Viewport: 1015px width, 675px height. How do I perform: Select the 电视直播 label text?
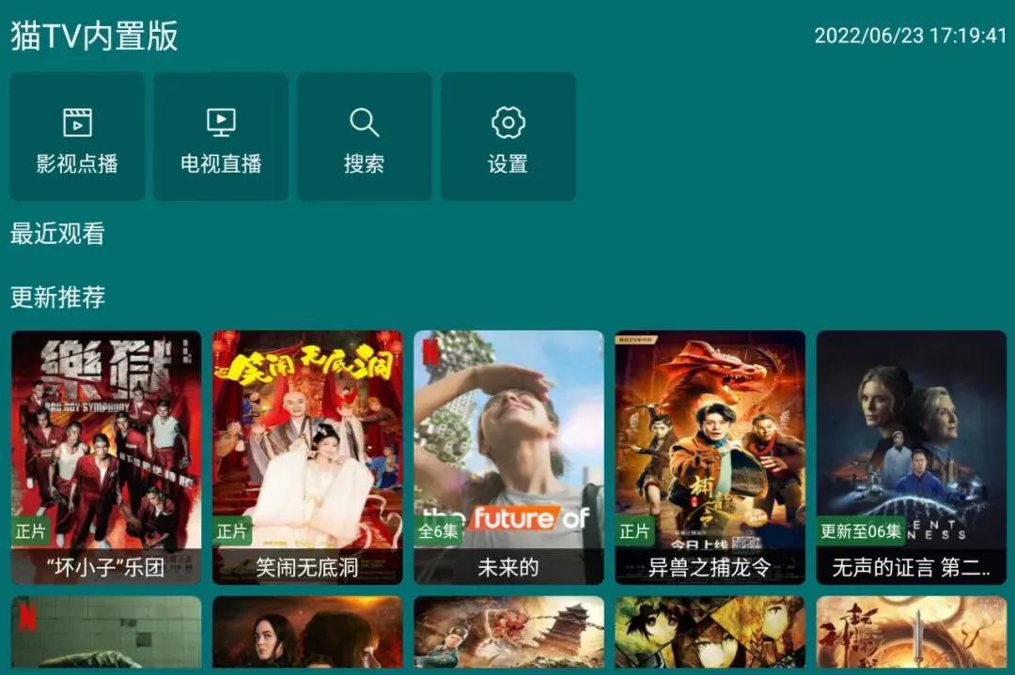[221, 163]
